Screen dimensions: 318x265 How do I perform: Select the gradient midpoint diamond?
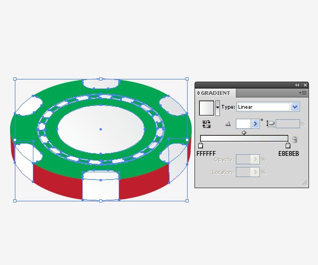(244, 133)
